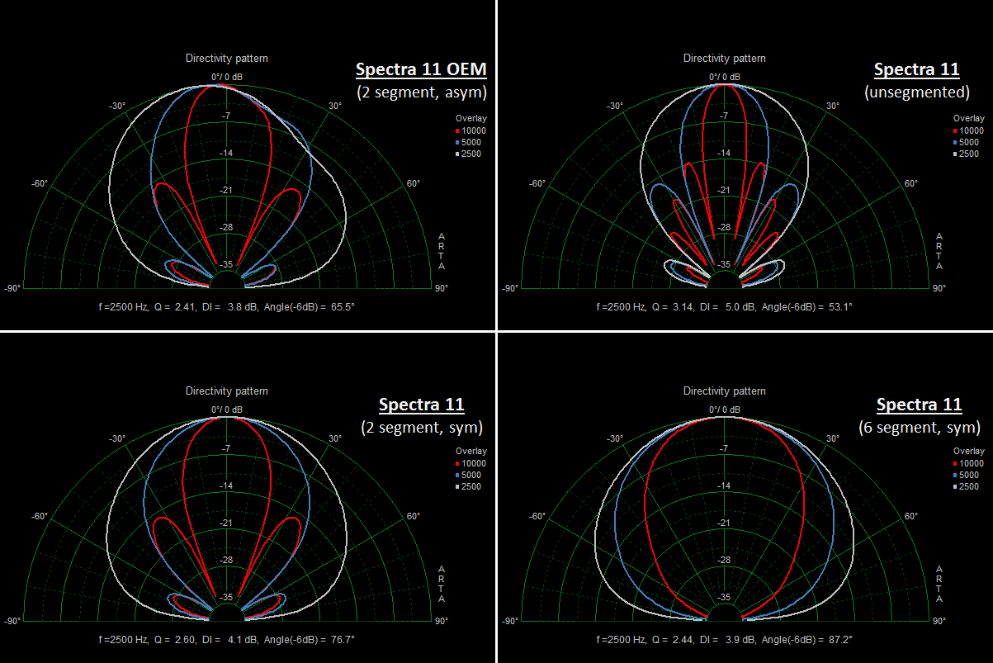Click status line showing Angle(-6dB) = 76.7°
Image resolution: width=993 pixels, height=663 pixels.
tap(226, 640)
